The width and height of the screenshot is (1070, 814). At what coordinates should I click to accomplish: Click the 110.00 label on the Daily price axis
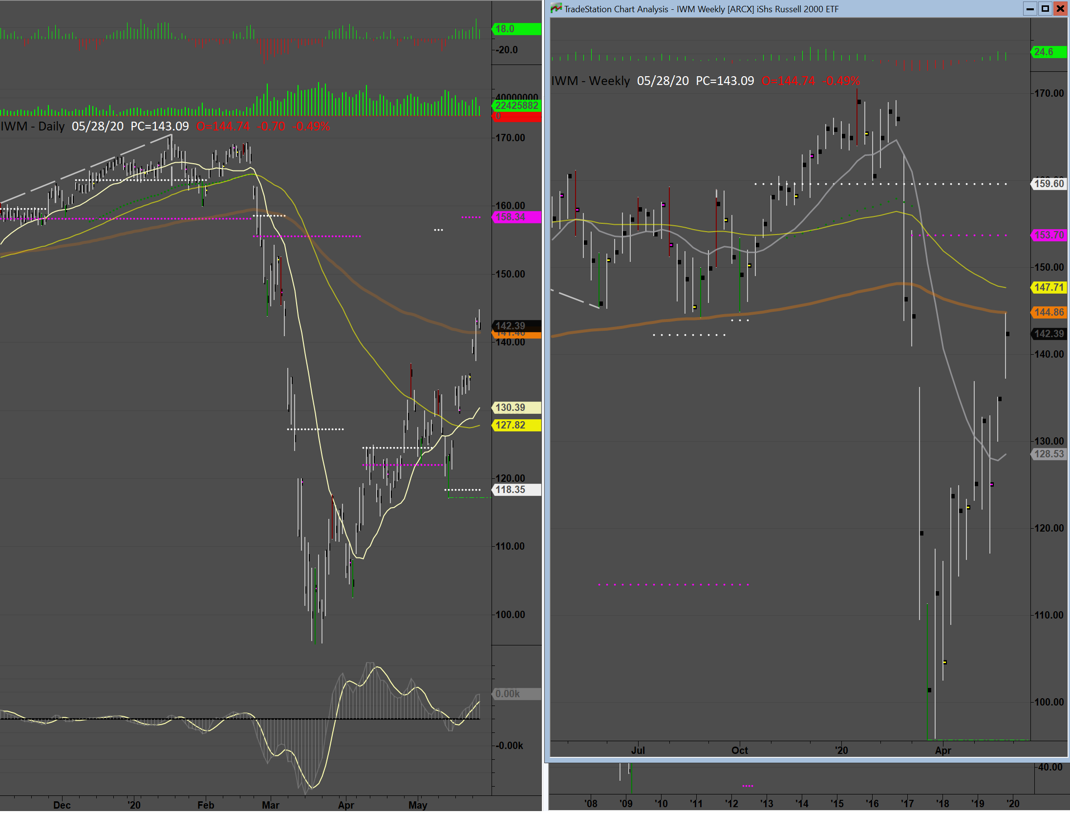510,546
